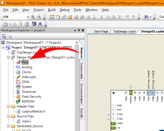This screenshot has width=164, height=131.
Task: Click the Program chip icon
Action: point(34,24)
